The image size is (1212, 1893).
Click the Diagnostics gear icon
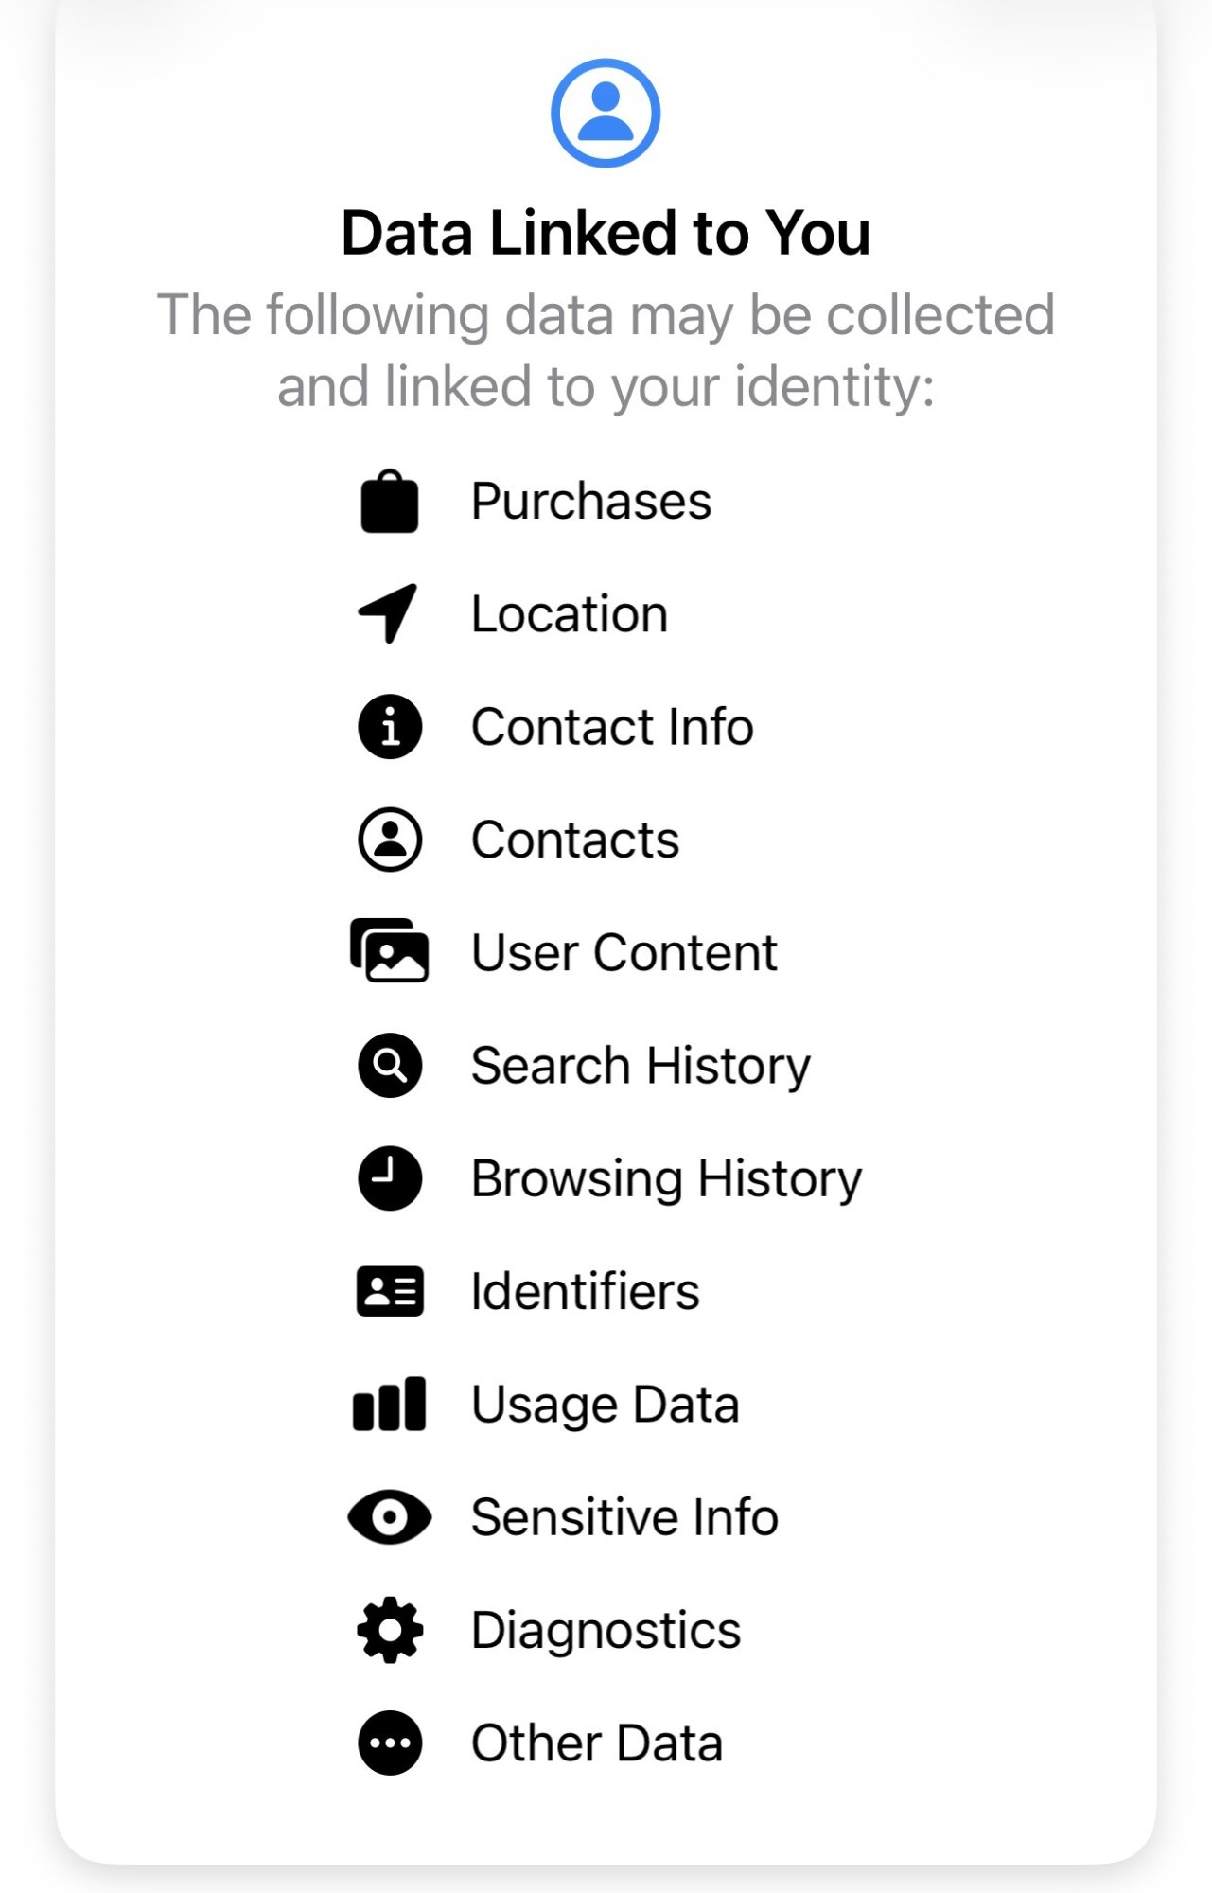pyautogui.click(x=390, y=1630)
